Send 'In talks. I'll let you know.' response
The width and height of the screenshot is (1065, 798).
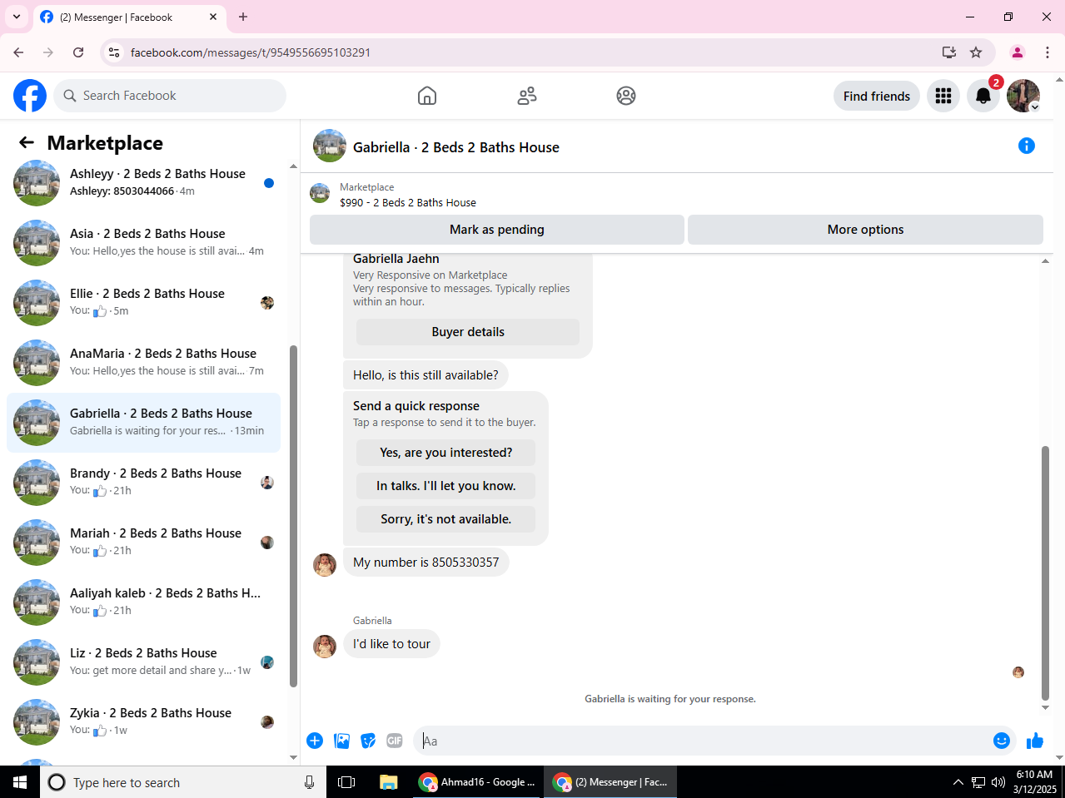click(446, 486)
